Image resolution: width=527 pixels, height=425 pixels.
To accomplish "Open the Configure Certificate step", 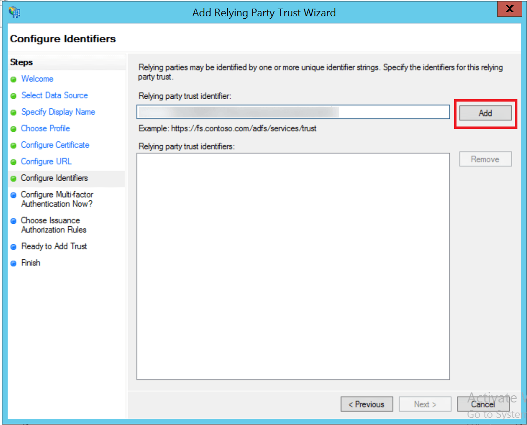I will click(x=55, y=145).
